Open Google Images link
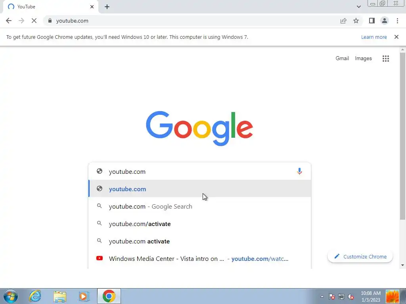Image resolution: width=406 pixels, height=304 pixels. 363,59
